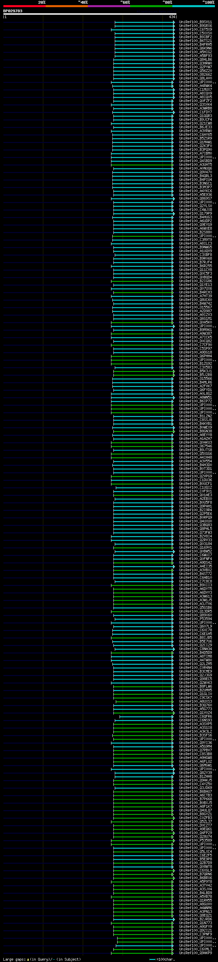Click the 434 end position marker

(x=172, y=17)
